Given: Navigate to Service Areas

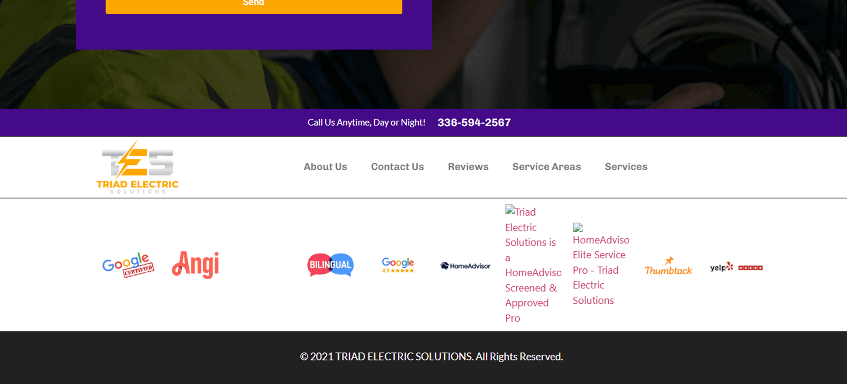Looking at the screenshot, I should point(546,167).
